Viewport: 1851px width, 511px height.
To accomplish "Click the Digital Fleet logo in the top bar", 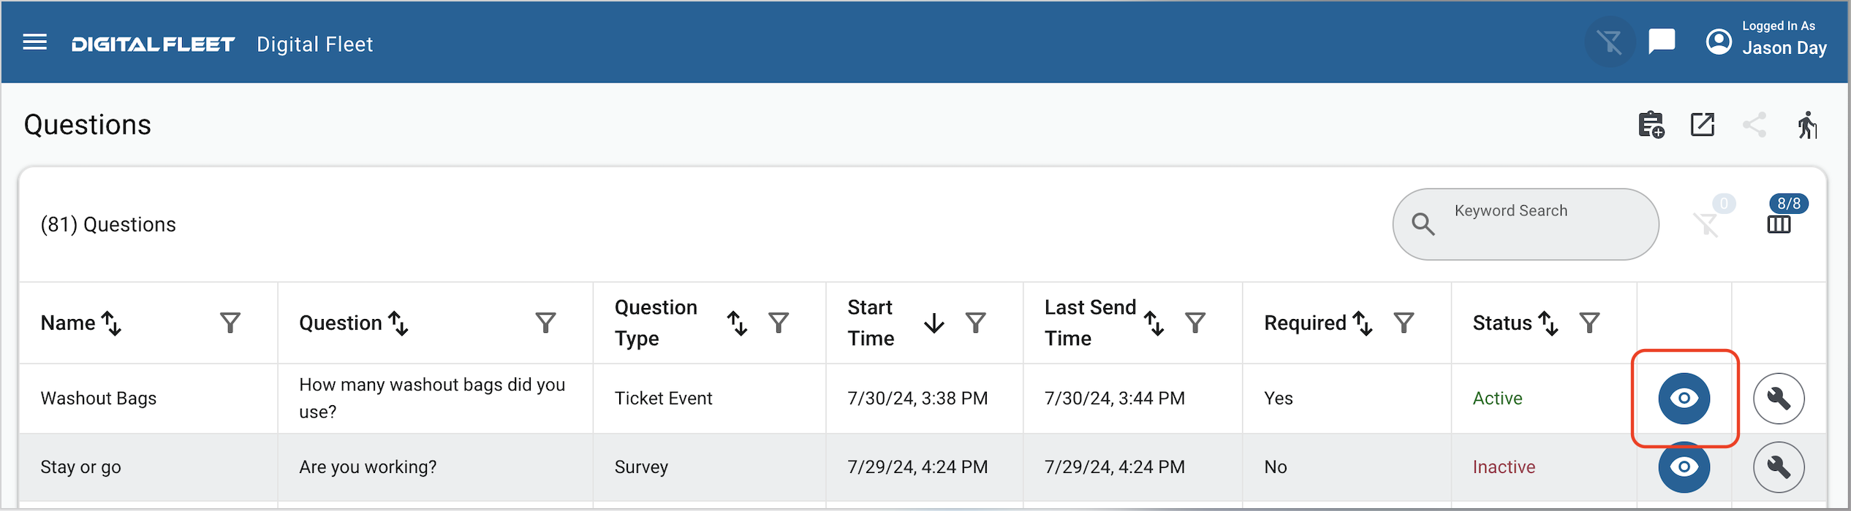I will click(x=152, y=42).
